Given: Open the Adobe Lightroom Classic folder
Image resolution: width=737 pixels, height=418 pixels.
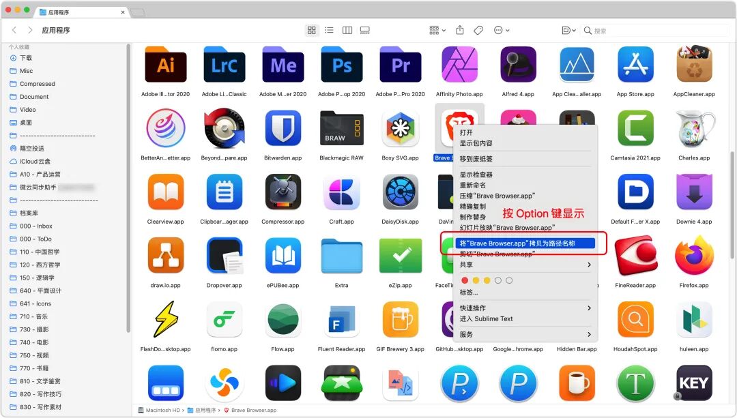Looking at the screenshot, I should tap(225, 65).
